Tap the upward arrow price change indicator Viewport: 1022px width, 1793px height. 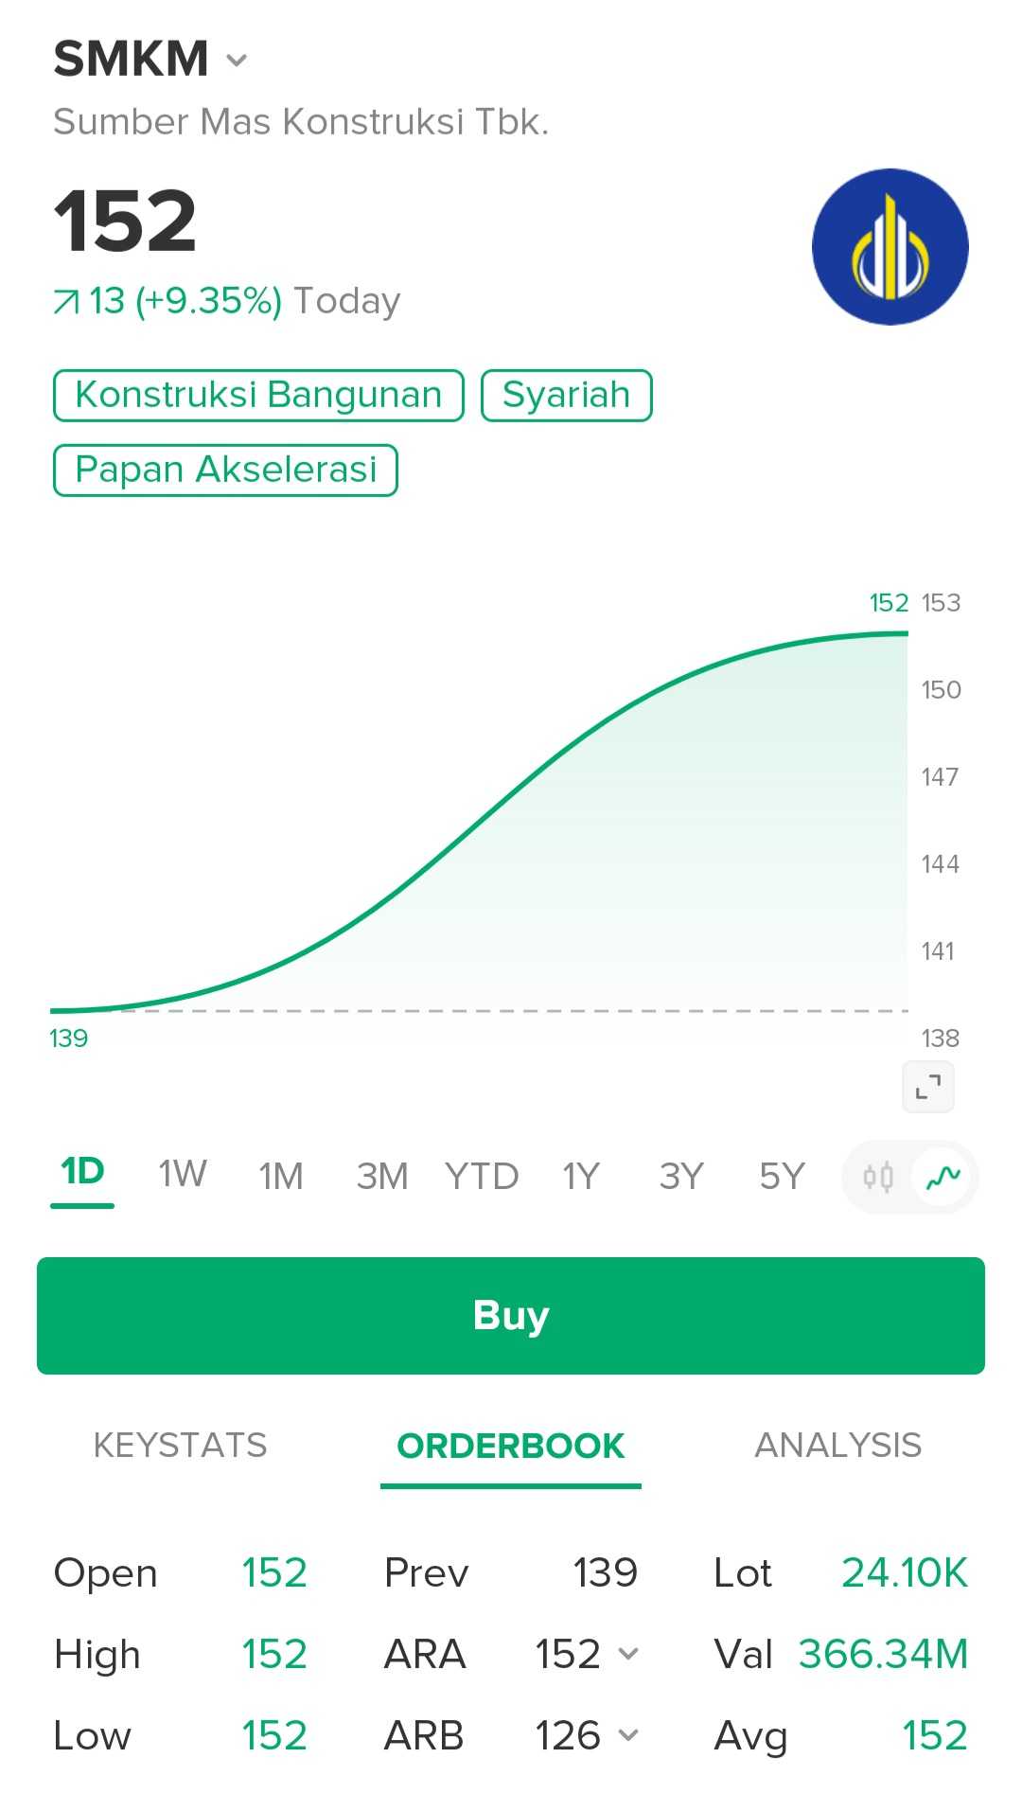(x=66, y=302)
